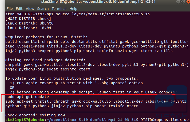190x122 pixels.
Task: Click the 'Linux Release: 18.04' line
Action: coord(28,28)
